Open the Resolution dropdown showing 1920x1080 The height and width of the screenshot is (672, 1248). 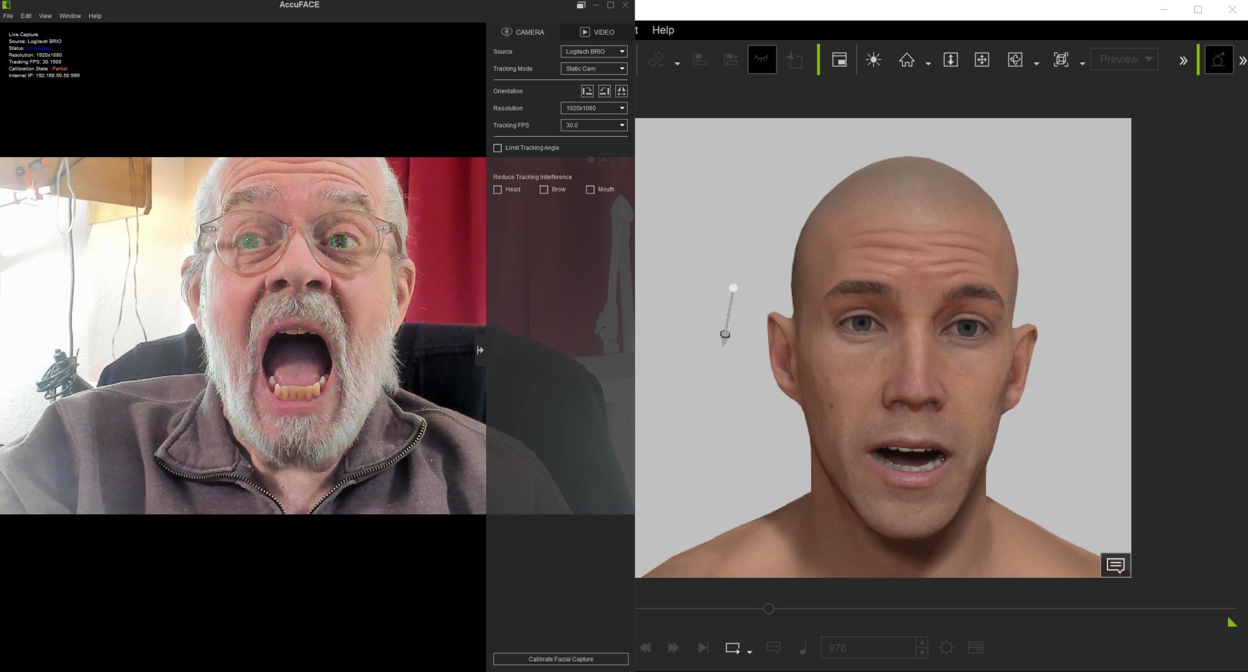click(594, 108)
